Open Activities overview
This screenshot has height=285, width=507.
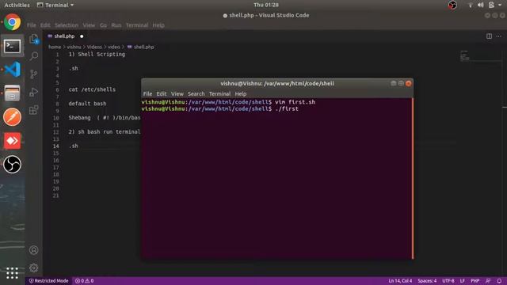click(x=17, y=5)
